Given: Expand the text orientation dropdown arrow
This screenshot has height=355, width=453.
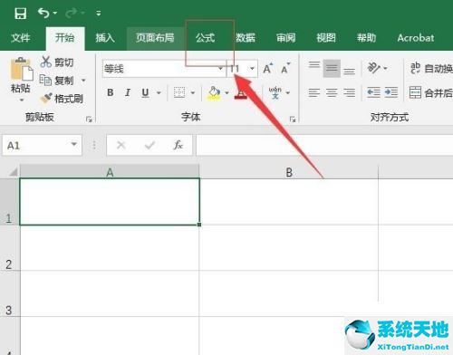Looking at the screenshot, I should click(385, 69).
